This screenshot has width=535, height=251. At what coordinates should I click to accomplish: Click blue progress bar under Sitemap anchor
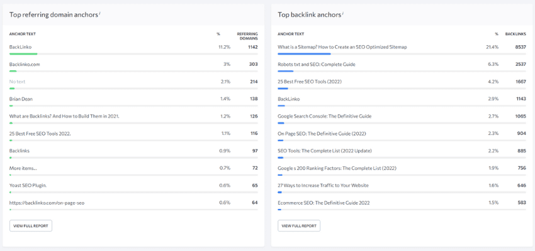pyautogui.click(x=305, y=54)
